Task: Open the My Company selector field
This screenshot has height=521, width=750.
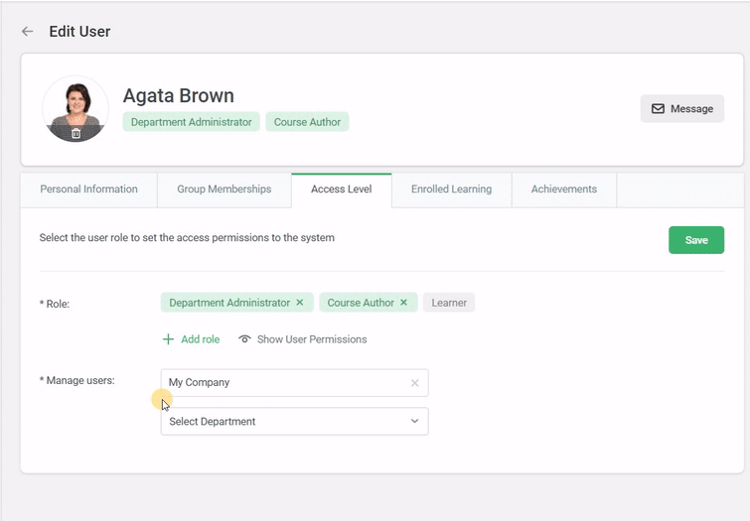Action: coord(283,383)
